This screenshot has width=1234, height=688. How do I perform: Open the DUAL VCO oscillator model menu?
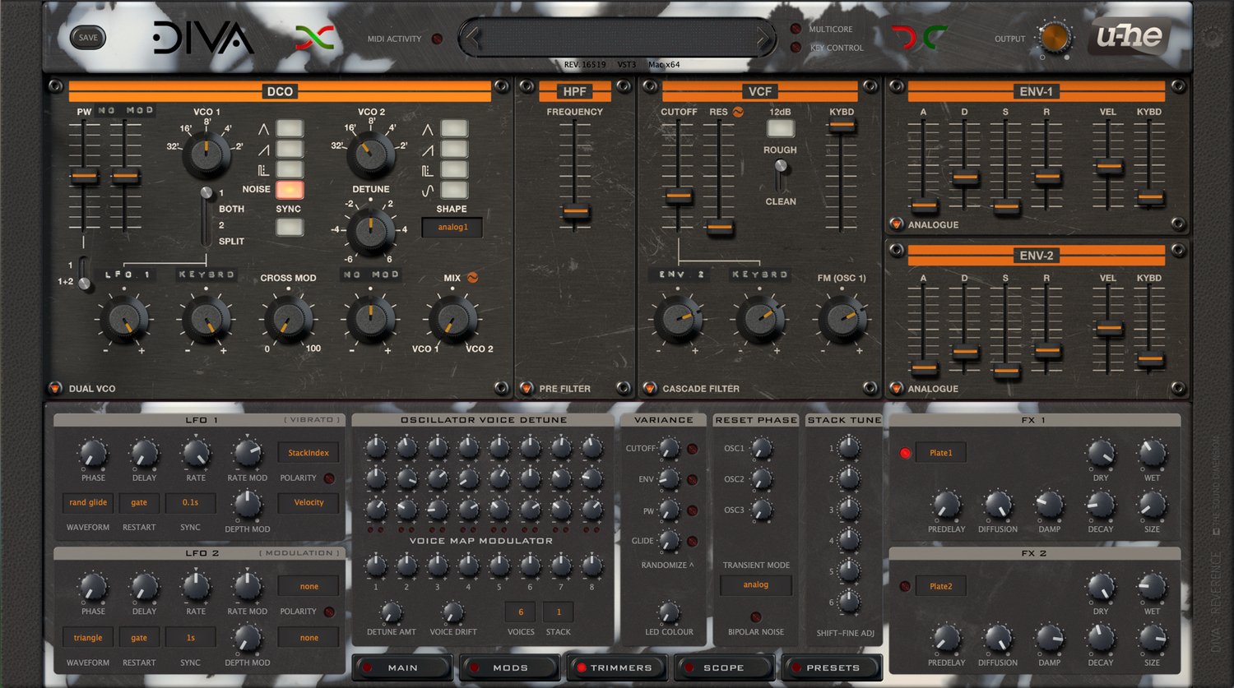click(x=55, y=388)
